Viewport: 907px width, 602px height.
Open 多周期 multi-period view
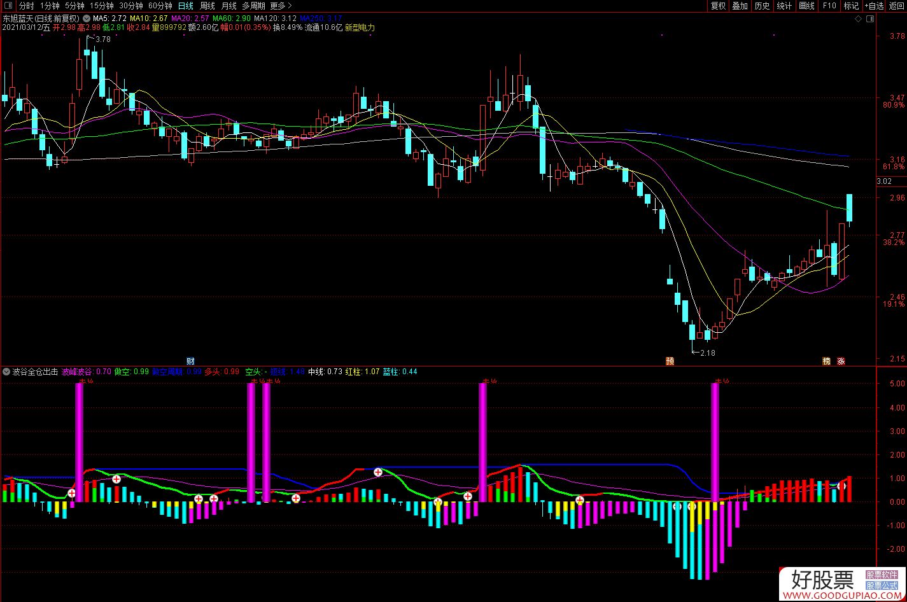click(253, 6)
